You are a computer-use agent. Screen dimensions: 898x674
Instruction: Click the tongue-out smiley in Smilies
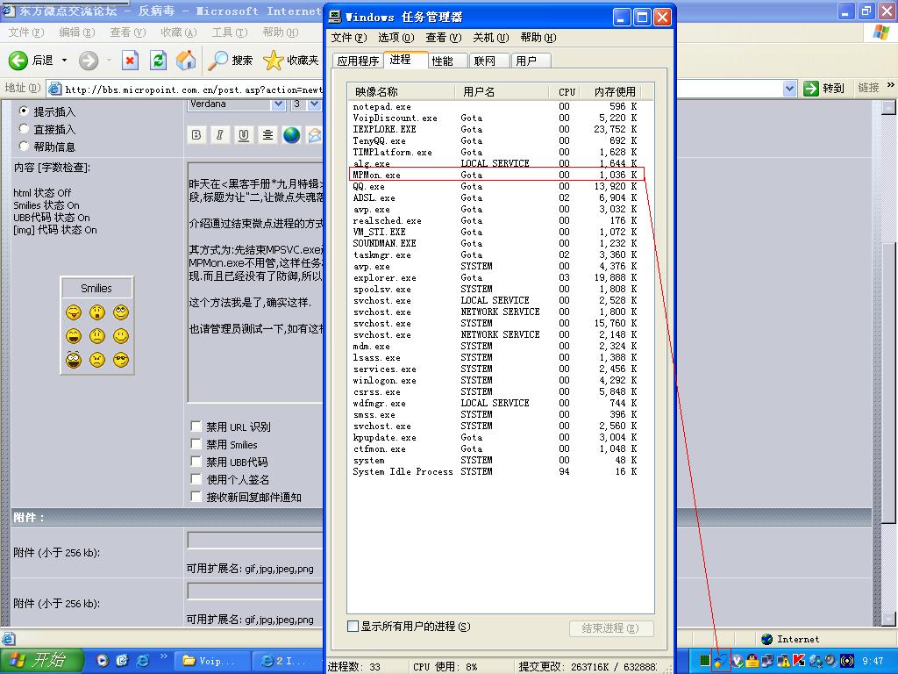click(x=74, y=312)
